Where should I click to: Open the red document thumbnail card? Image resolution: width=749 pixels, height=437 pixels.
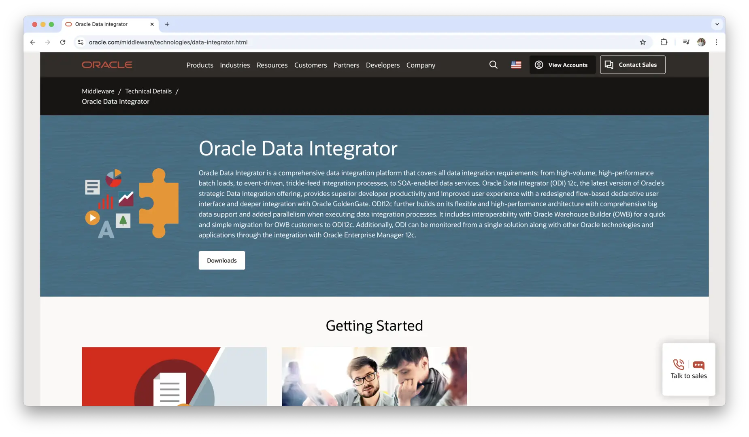coord(174,377)
